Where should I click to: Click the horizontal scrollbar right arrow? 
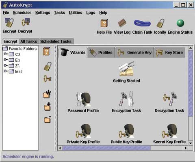(186, 148)
